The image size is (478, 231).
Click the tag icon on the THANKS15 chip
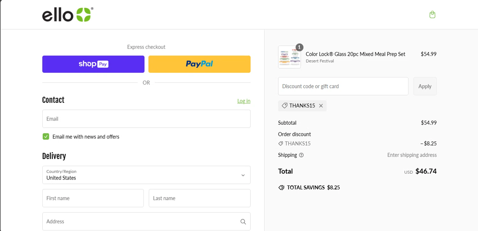(x=285, y=106)
